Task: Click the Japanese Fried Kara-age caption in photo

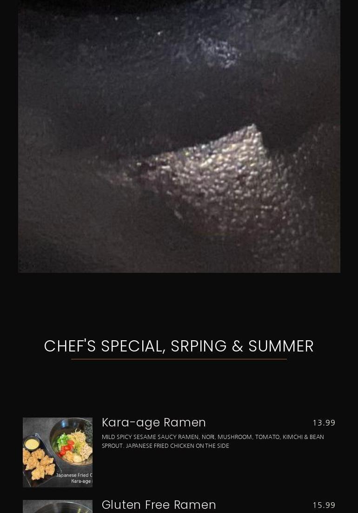Action: tap(74, 478)
